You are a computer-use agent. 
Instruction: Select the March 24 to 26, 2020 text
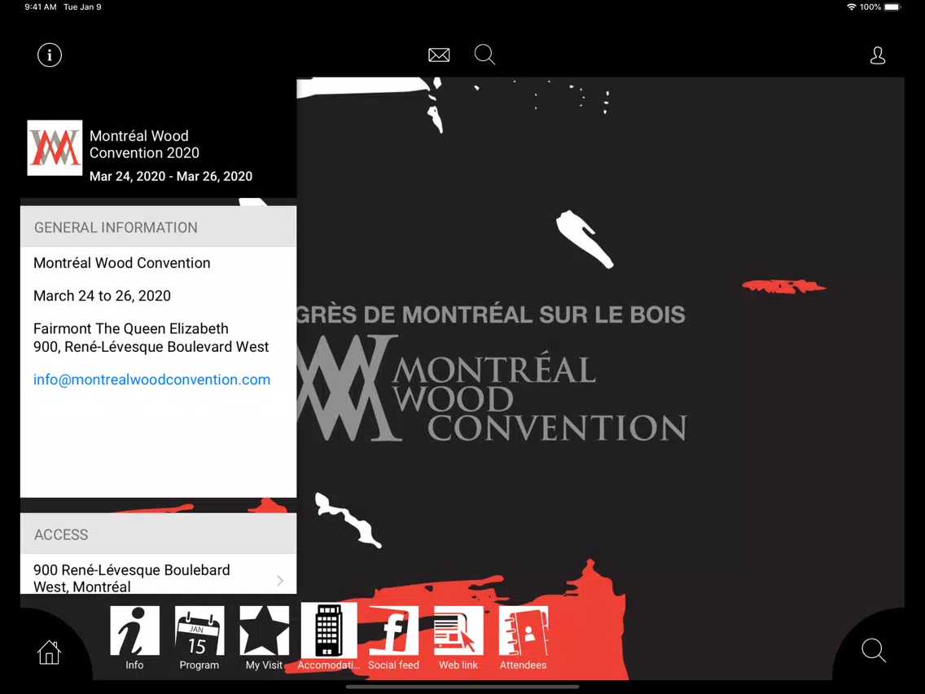[102, 296]
